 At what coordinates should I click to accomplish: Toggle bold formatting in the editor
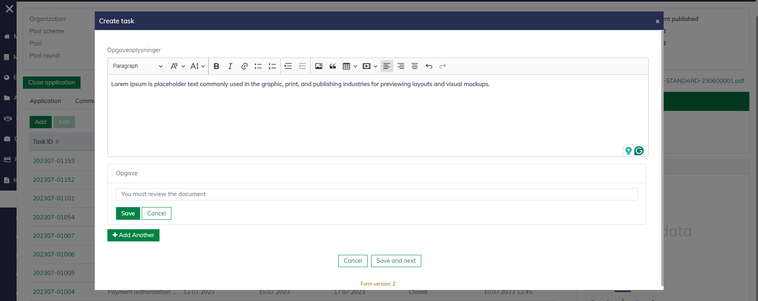216,66
